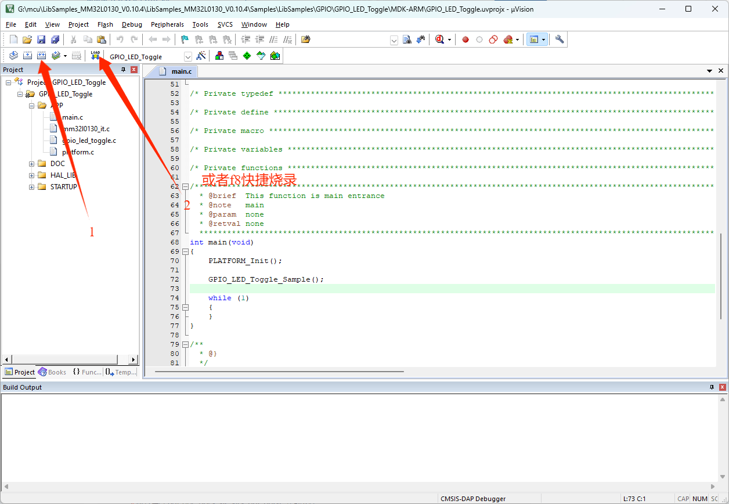Open the Flash menu
This screenshot has height=504, width=729.
click(x=105, y=24)
